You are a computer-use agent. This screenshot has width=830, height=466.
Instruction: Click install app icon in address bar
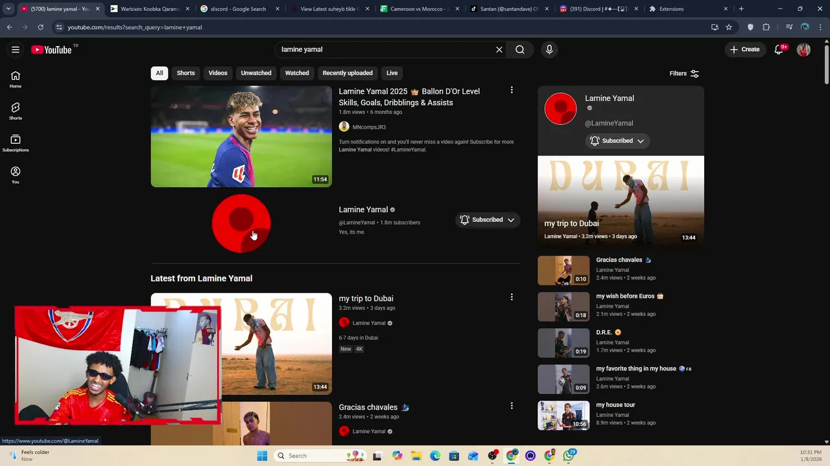(715, 27)
